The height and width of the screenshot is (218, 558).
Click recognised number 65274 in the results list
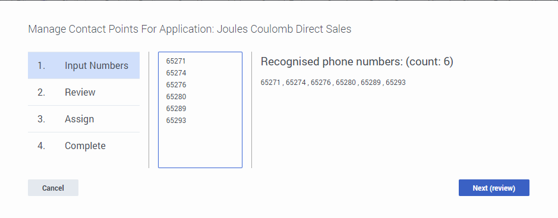(296, 83)
